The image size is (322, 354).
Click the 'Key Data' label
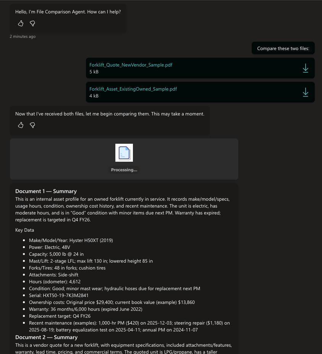[x=24, y=230]
